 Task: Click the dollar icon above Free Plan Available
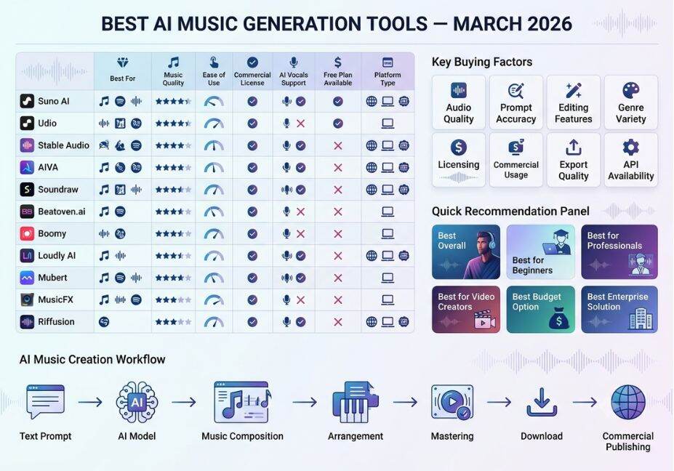[338, 63]
